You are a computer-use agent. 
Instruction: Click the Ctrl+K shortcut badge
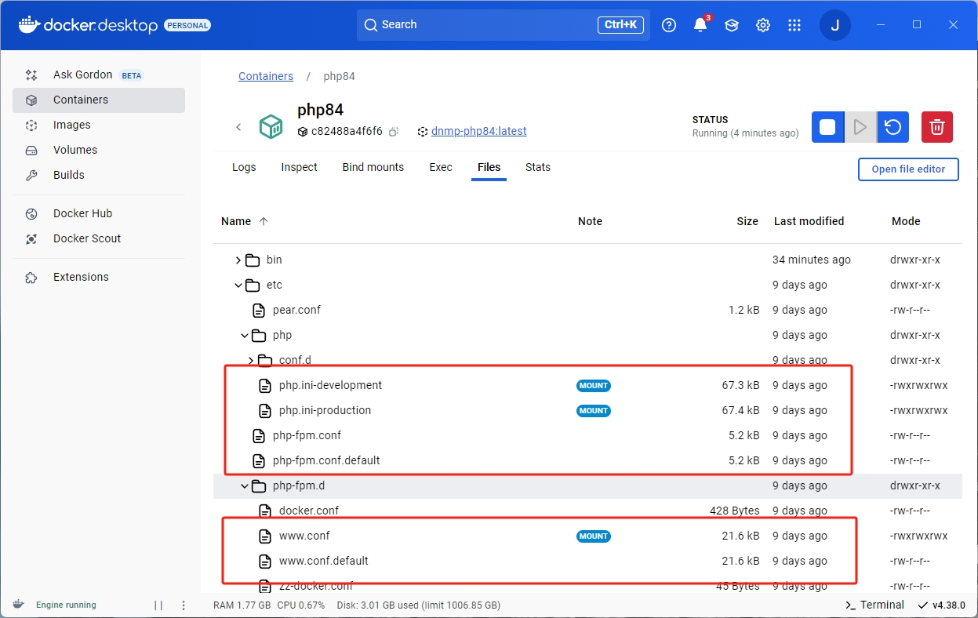tap(620, 25)
